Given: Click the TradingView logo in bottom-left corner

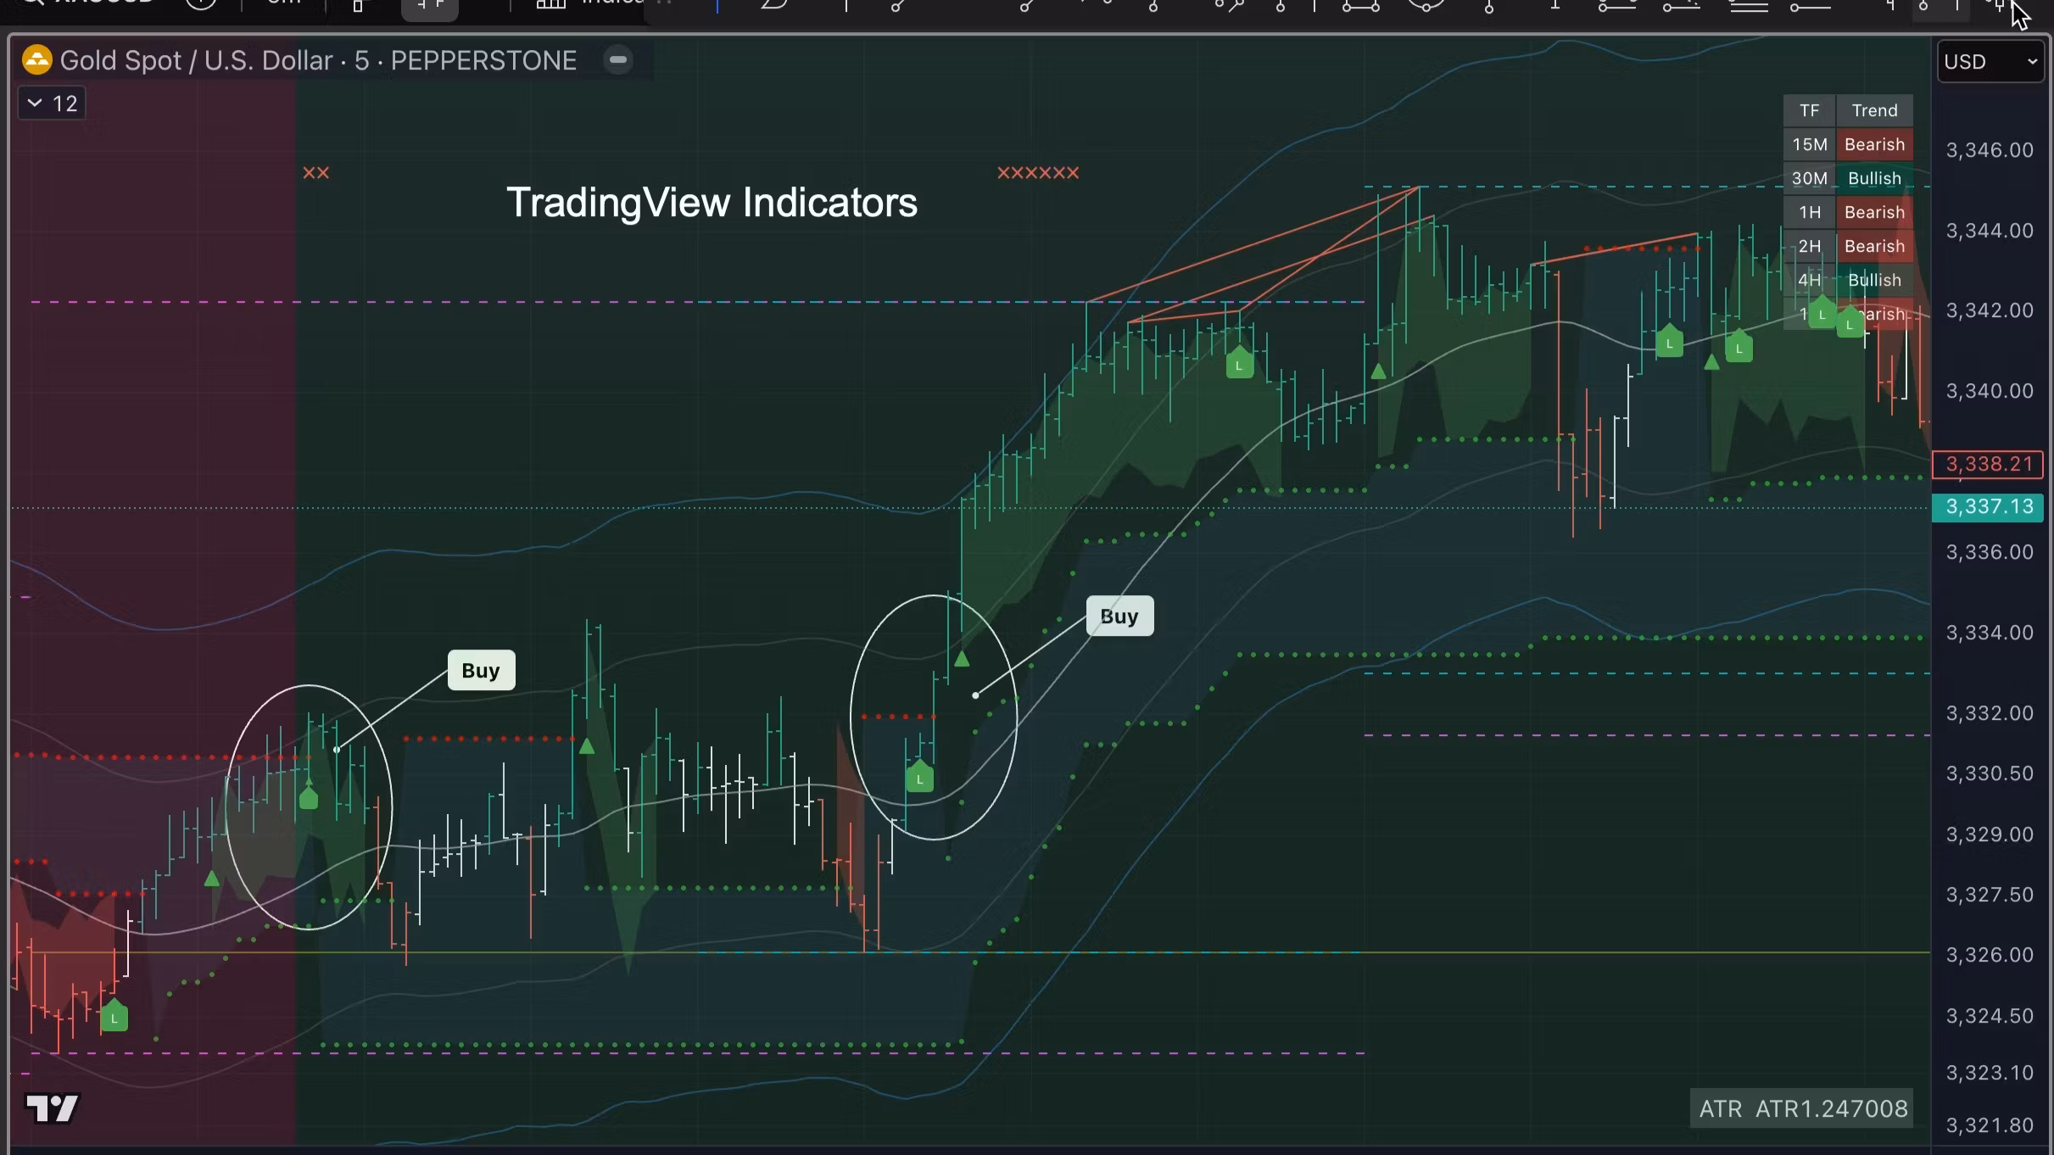Looking at the screenshot, I should pos(52,1108).
